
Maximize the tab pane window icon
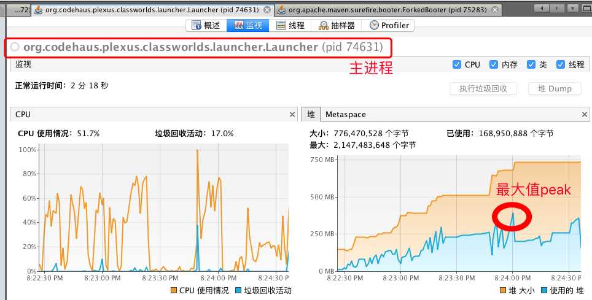pyautogui.click(x=586, y=8)
